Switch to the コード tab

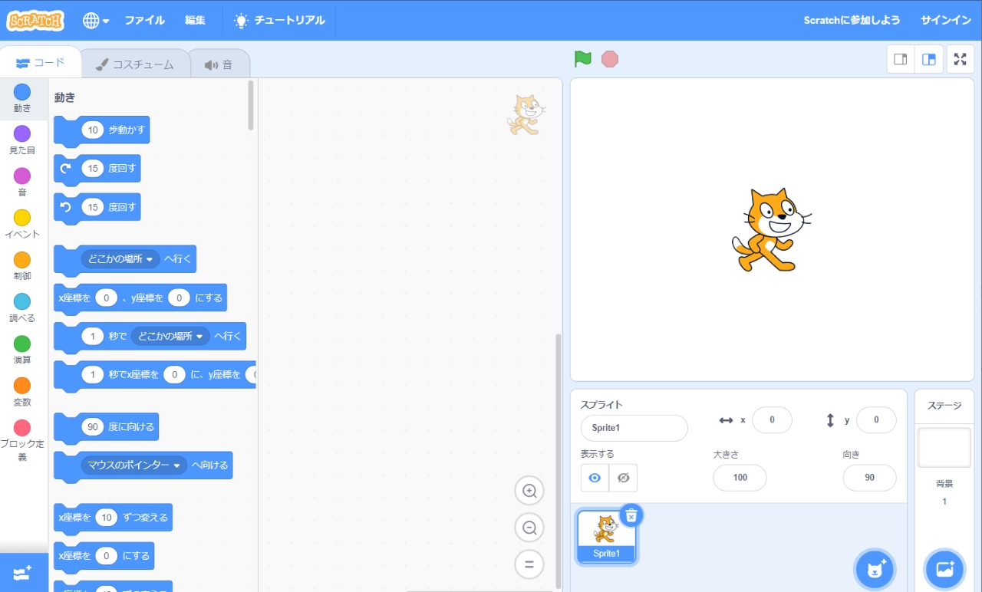[x=39, y=63]
